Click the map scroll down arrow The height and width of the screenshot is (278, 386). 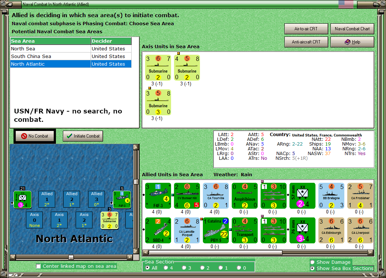pos(136,251)
